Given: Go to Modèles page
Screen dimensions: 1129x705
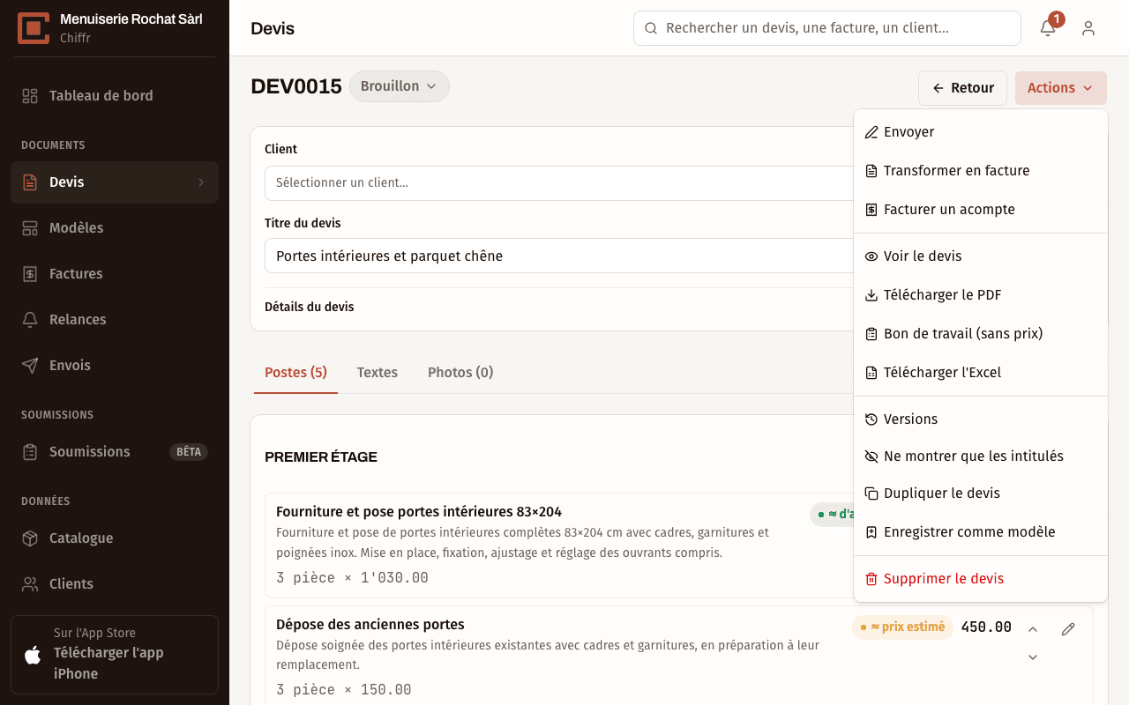Looking at the screenshot, I should click(x=115, y=228).
